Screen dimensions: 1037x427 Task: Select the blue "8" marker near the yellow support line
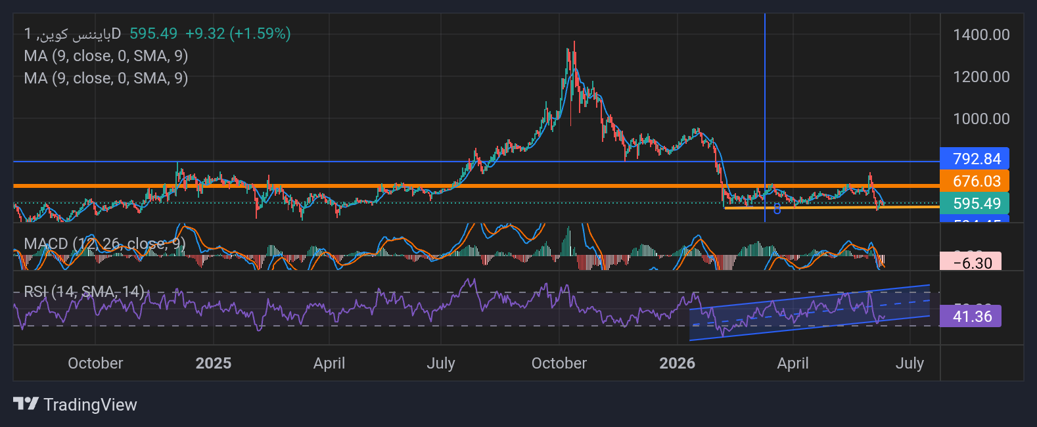pos(777,210)
